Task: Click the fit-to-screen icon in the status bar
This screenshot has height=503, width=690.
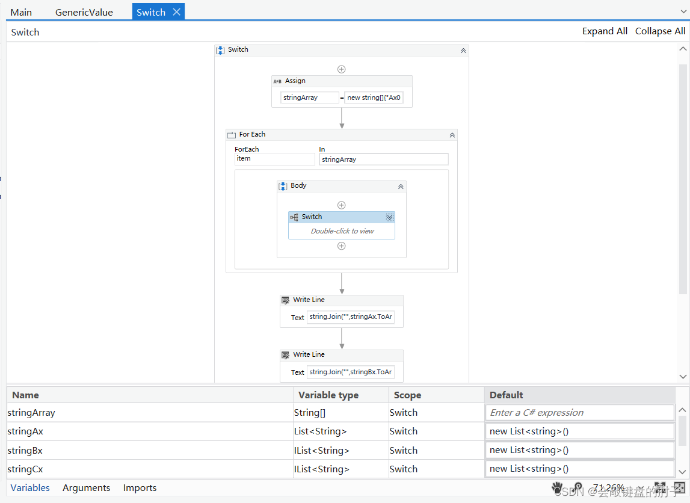Action: pyautogui.click(x=660, y=488)
